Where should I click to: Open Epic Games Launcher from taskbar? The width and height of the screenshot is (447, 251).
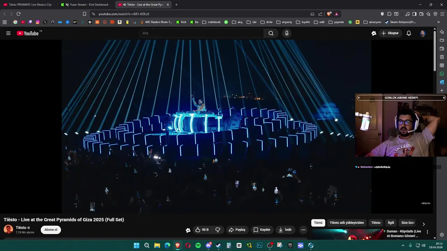[x=290, y=245]
